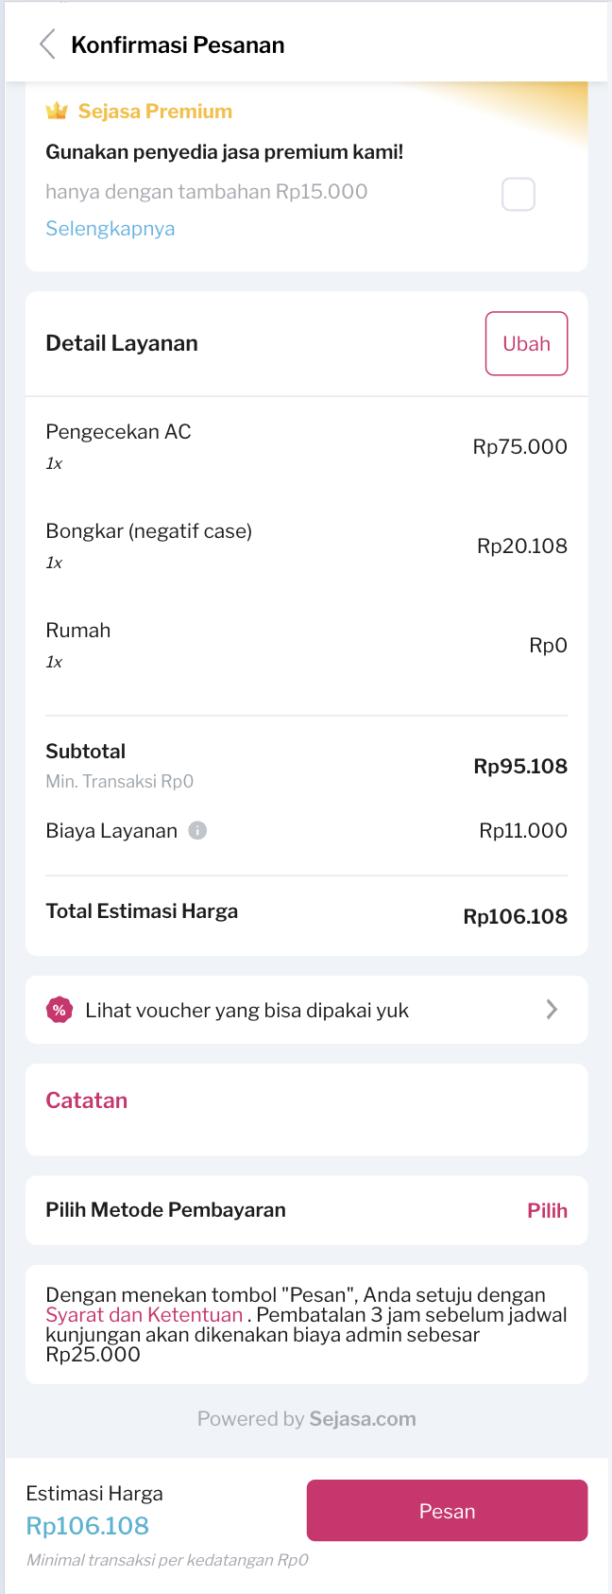This screenshot has width=612, height=1594.
Task: Open voucher list with the right chevron
Action: [552, 1010]
